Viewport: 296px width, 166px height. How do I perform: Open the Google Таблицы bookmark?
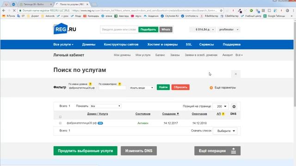(x=274, y=16)
